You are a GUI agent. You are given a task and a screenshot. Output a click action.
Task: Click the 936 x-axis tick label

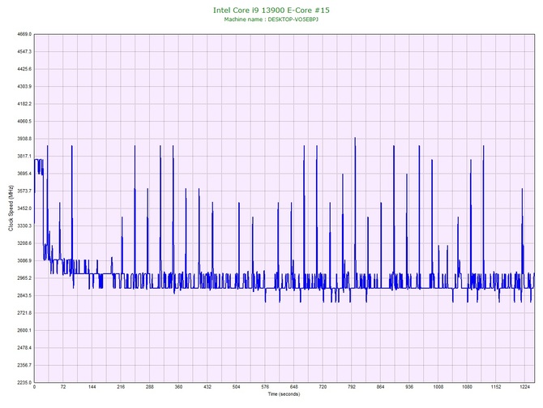pyautogui.click(x=409, y=387)
